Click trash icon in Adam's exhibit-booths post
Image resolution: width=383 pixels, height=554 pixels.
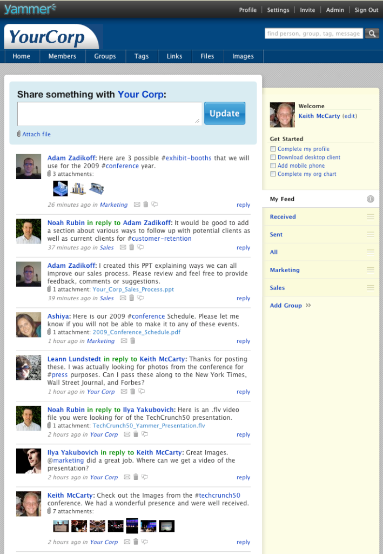click(145, 204)
